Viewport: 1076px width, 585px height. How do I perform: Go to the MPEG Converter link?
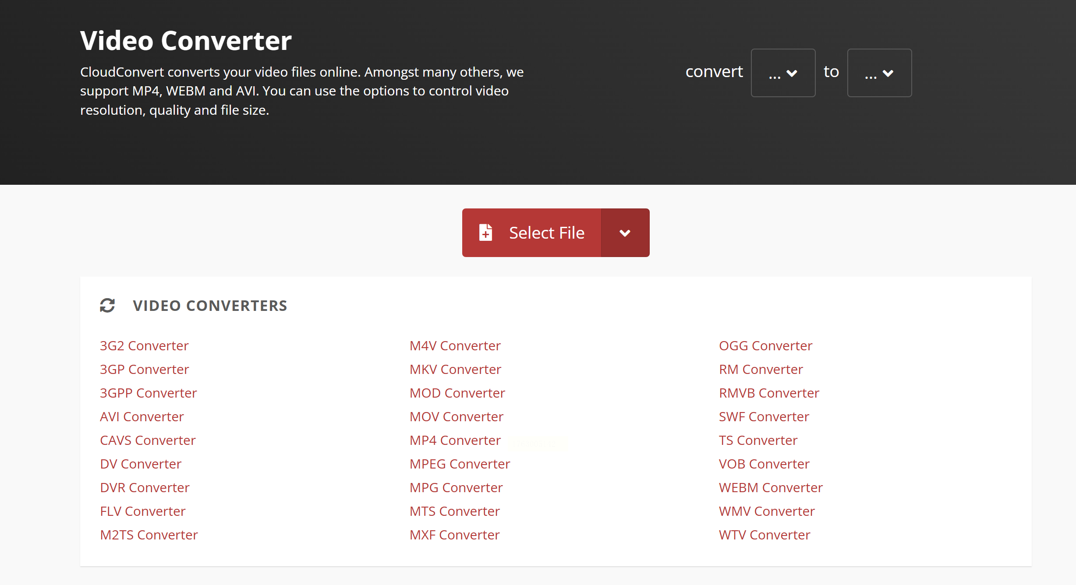point(460,464)
